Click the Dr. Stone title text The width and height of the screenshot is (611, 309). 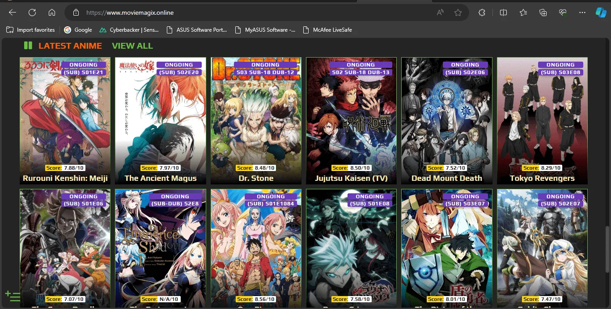point(256,178)
